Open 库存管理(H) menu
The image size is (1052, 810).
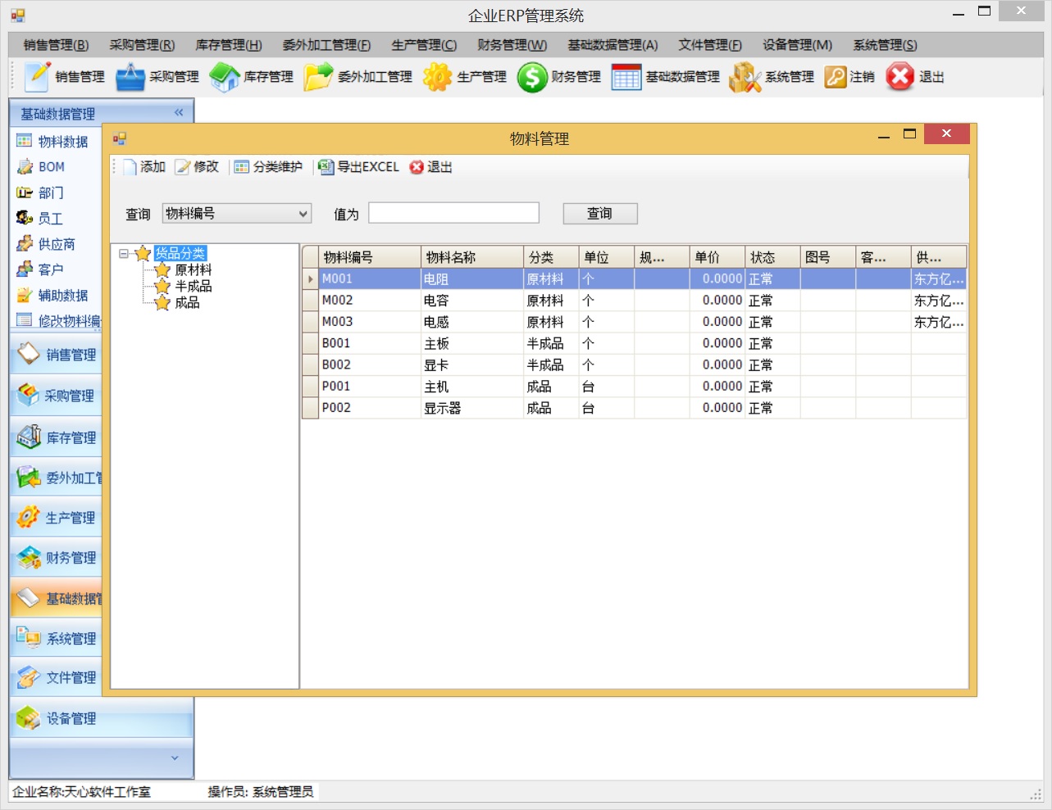[x=229, y=45]
